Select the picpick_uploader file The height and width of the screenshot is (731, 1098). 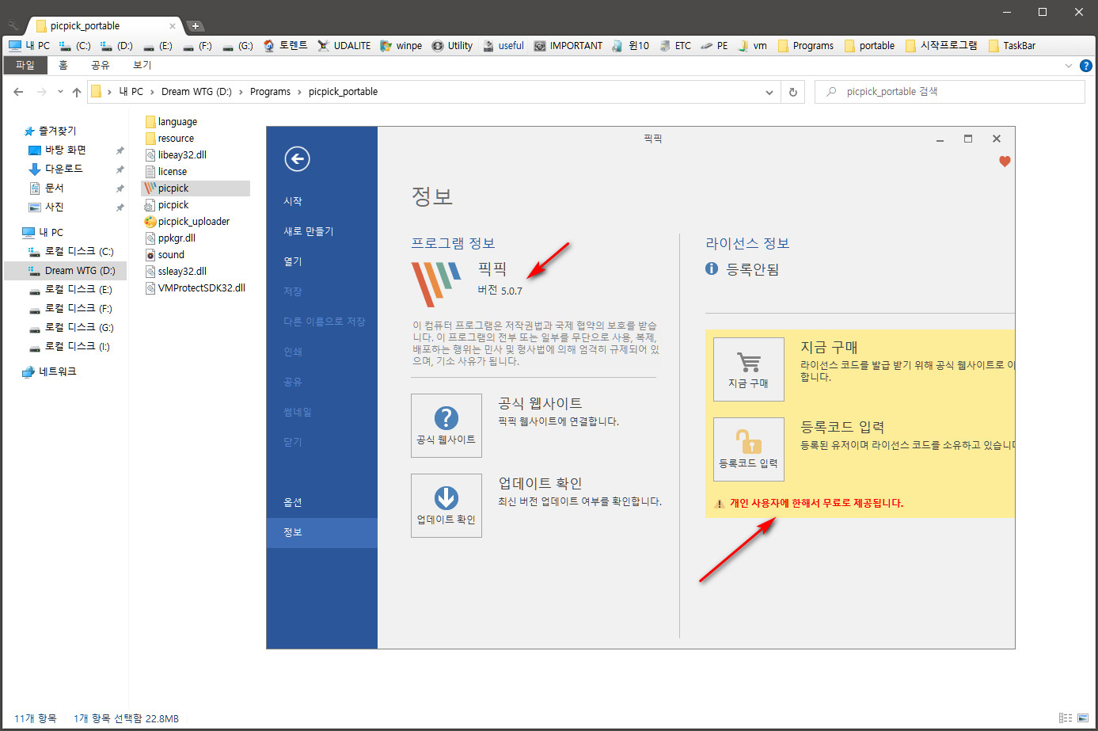point(187,222)
